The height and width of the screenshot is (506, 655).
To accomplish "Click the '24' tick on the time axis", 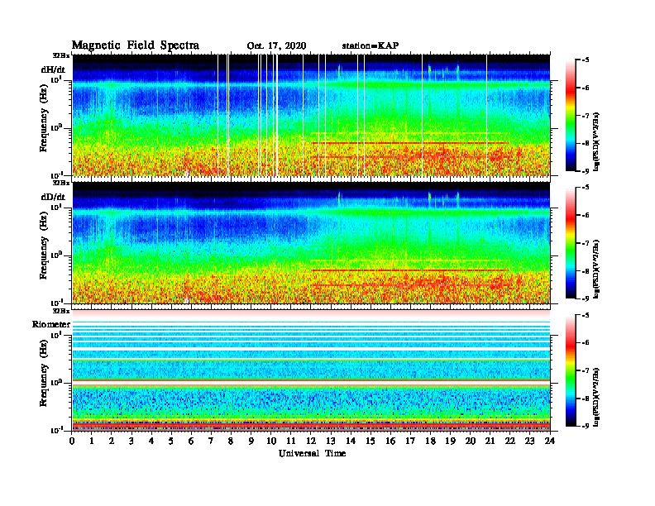I will 550,441.
